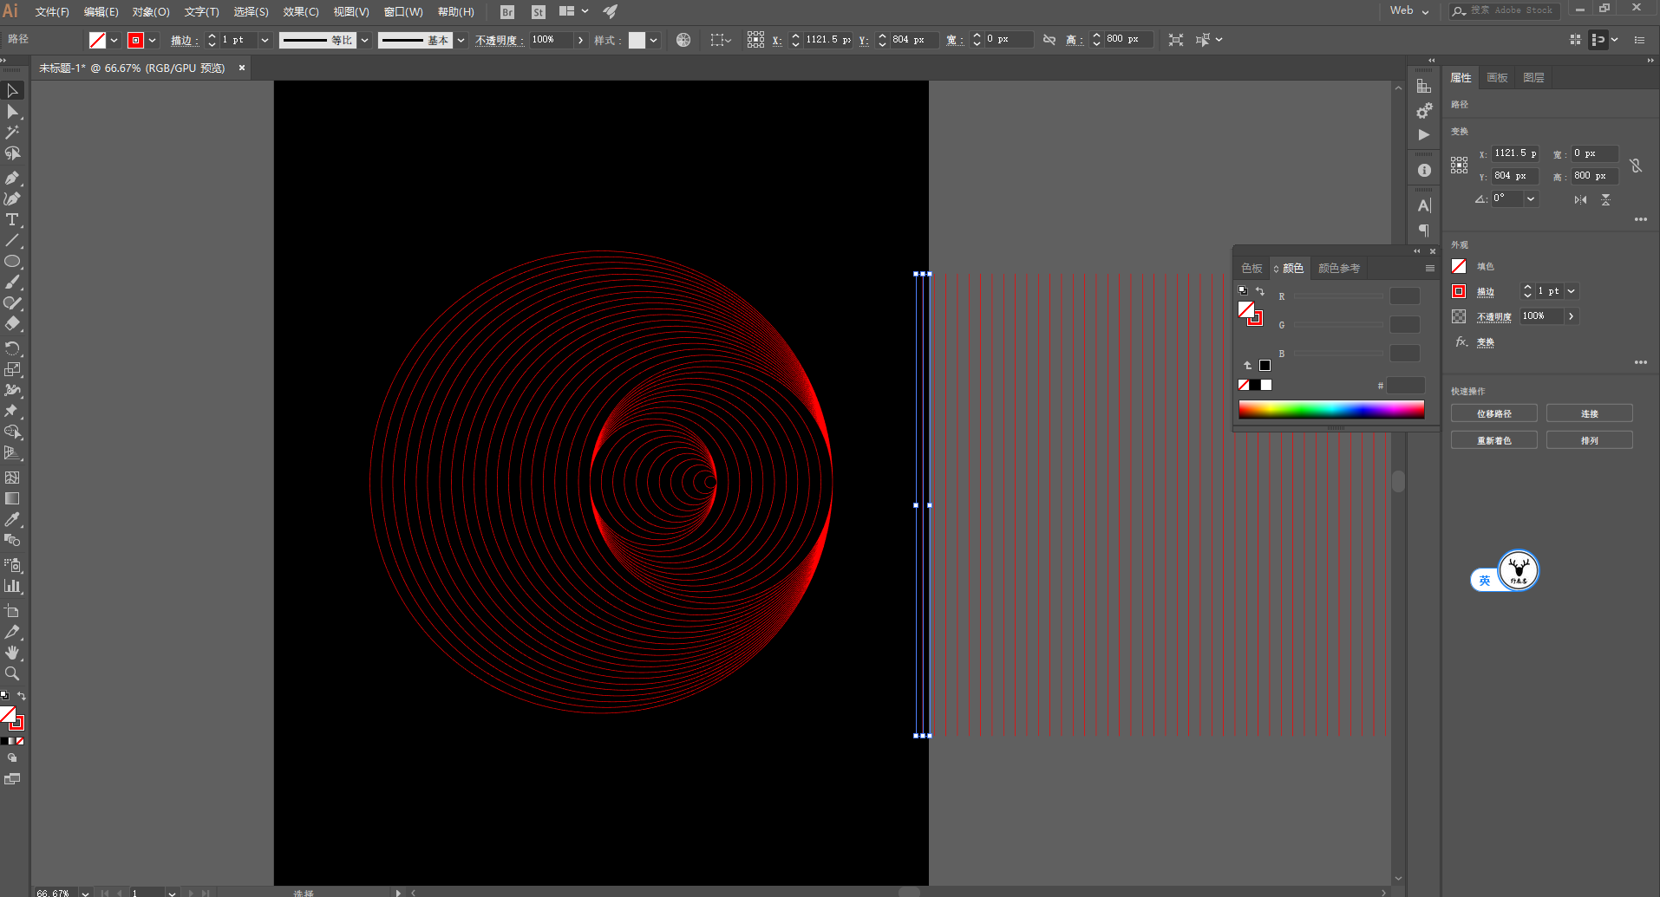1660x897 pixels.
Task: Select the Hand tool
Action: tap(12, 653)
